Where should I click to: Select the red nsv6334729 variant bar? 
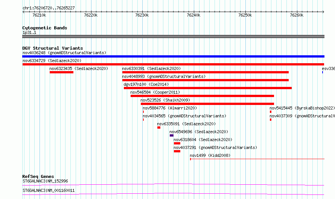tap(173, 64)
